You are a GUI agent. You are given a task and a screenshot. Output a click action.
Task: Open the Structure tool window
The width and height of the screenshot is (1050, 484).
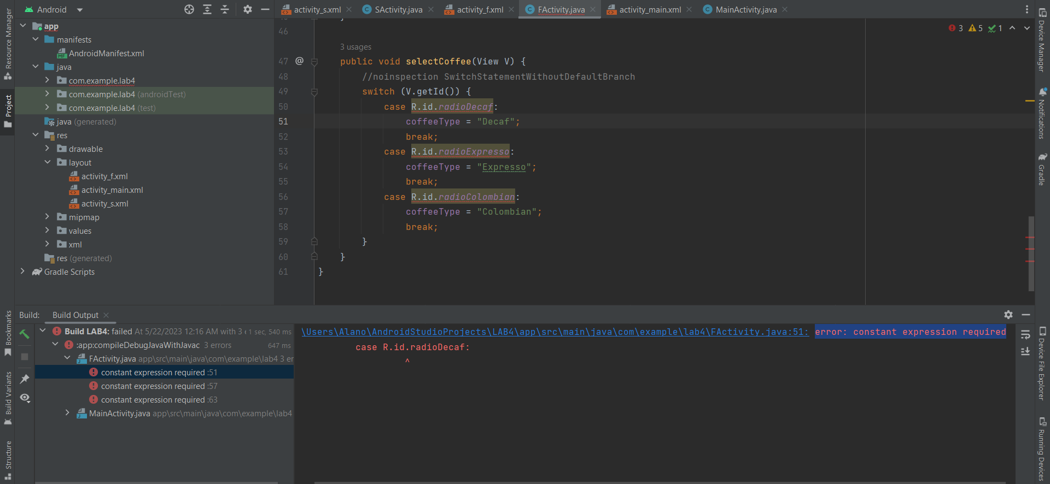click(8, 460)
